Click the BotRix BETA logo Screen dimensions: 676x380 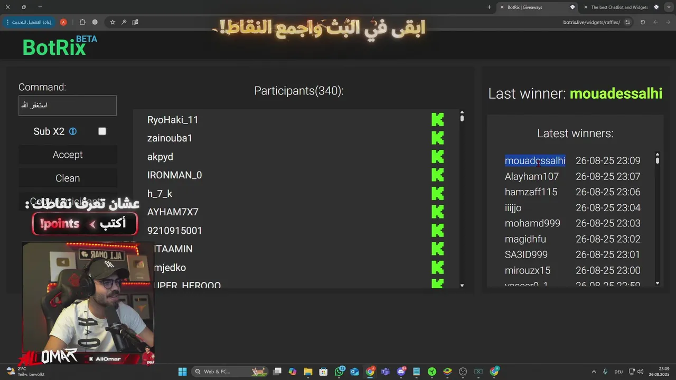[x=59, y=46]
